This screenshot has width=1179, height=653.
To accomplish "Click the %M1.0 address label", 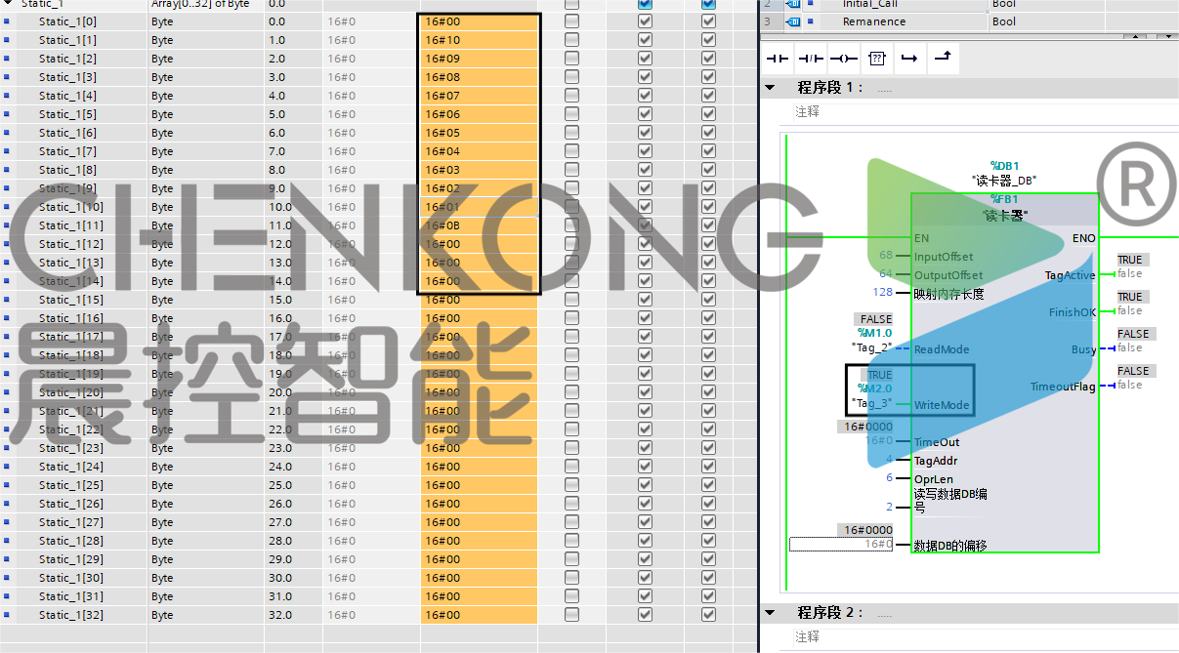I will [873, 334].
